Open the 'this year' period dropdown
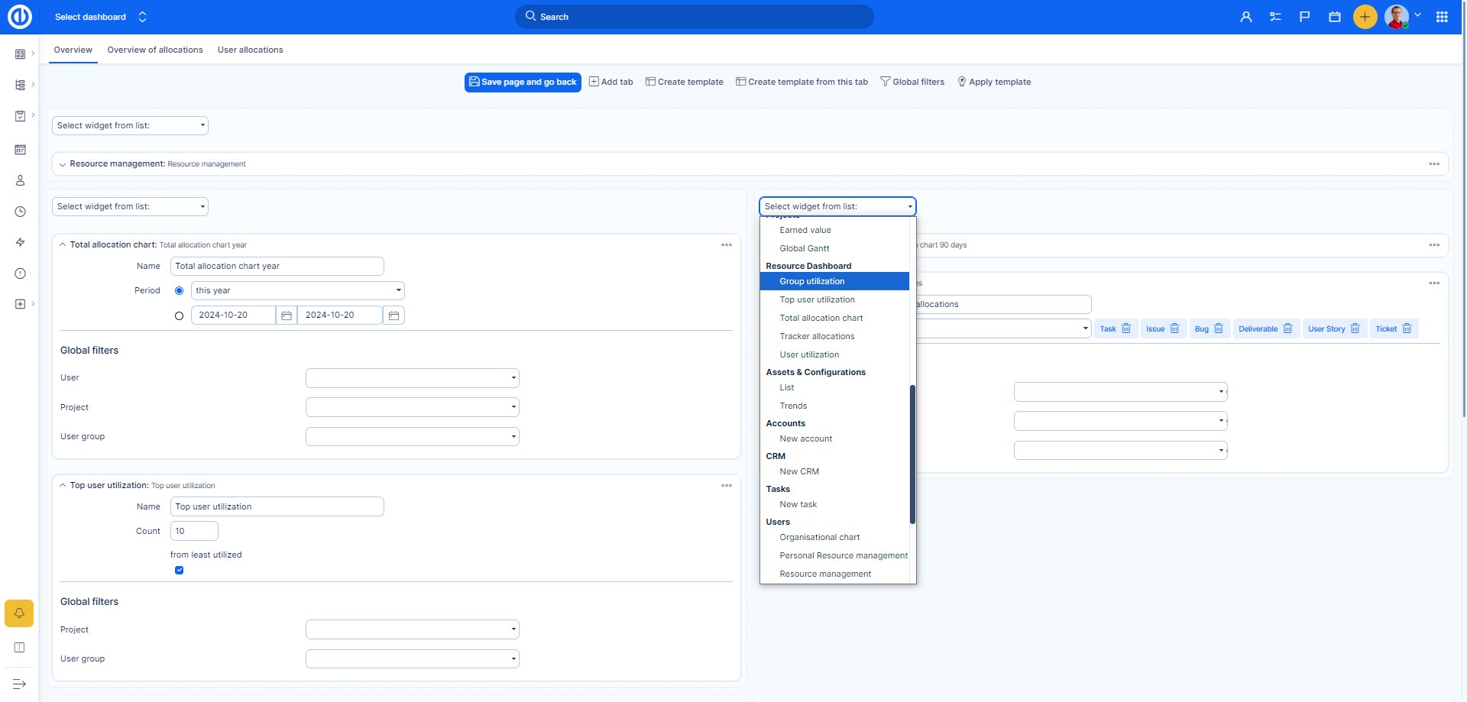 coord(297,291)
